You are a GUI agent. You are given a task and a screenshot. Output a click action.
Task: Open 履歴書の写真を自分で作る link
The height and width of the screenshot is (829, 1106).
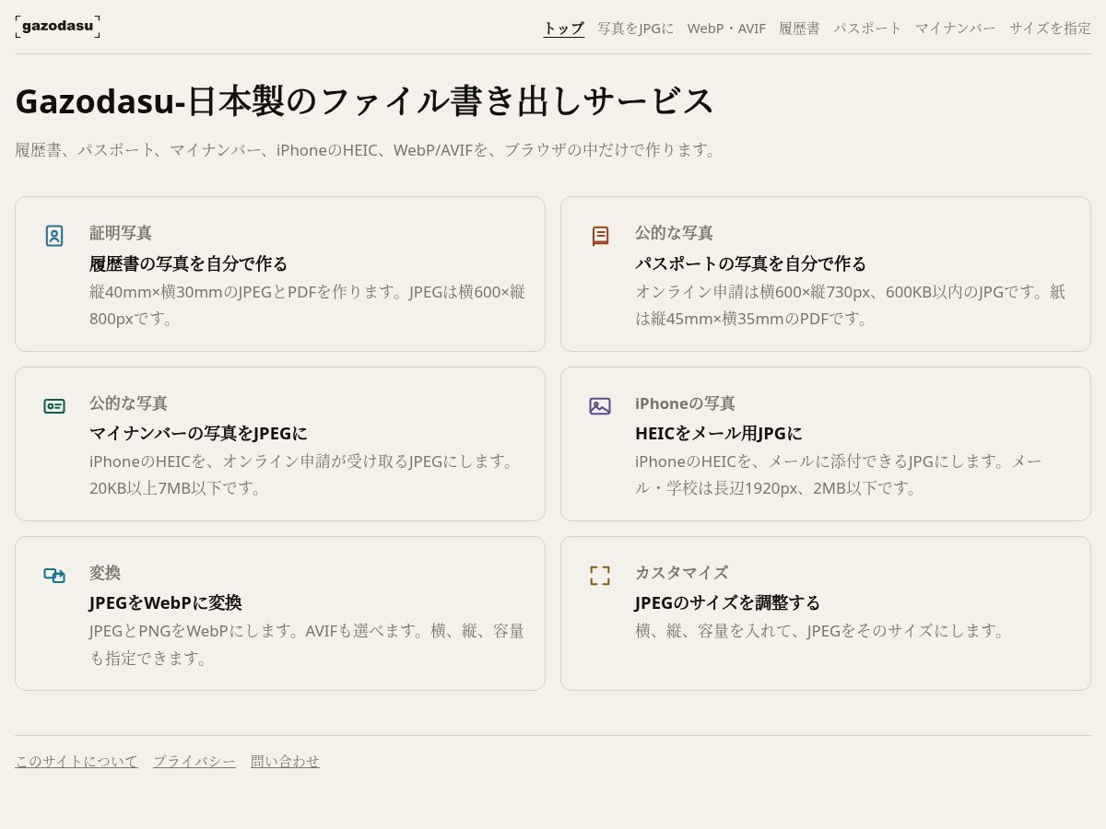click(x=189, y=263)
